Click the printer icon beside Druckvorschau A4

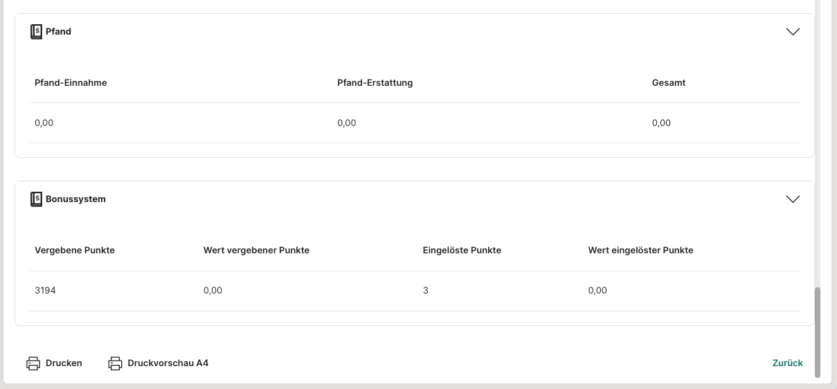click(x=115, y=363)
